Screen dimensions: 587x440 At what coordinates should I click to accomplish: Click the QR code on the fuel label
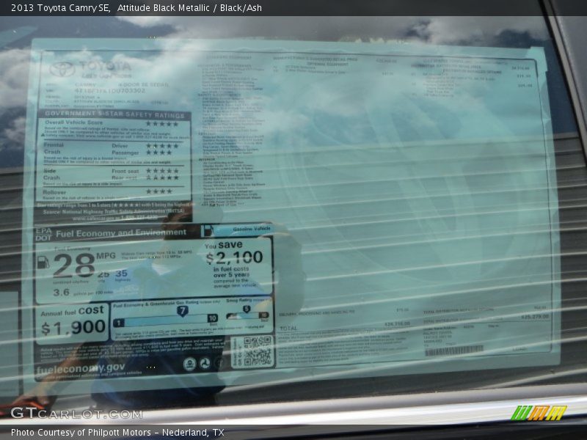257,351
